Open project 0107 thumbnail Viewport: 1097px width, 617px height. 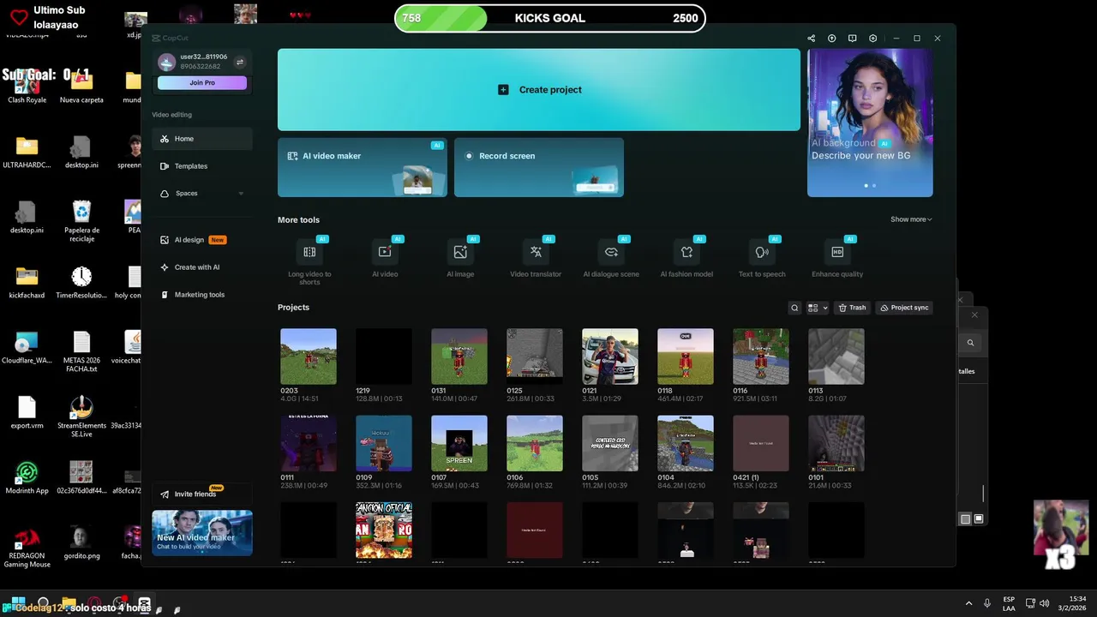click(x=459, y=443)
